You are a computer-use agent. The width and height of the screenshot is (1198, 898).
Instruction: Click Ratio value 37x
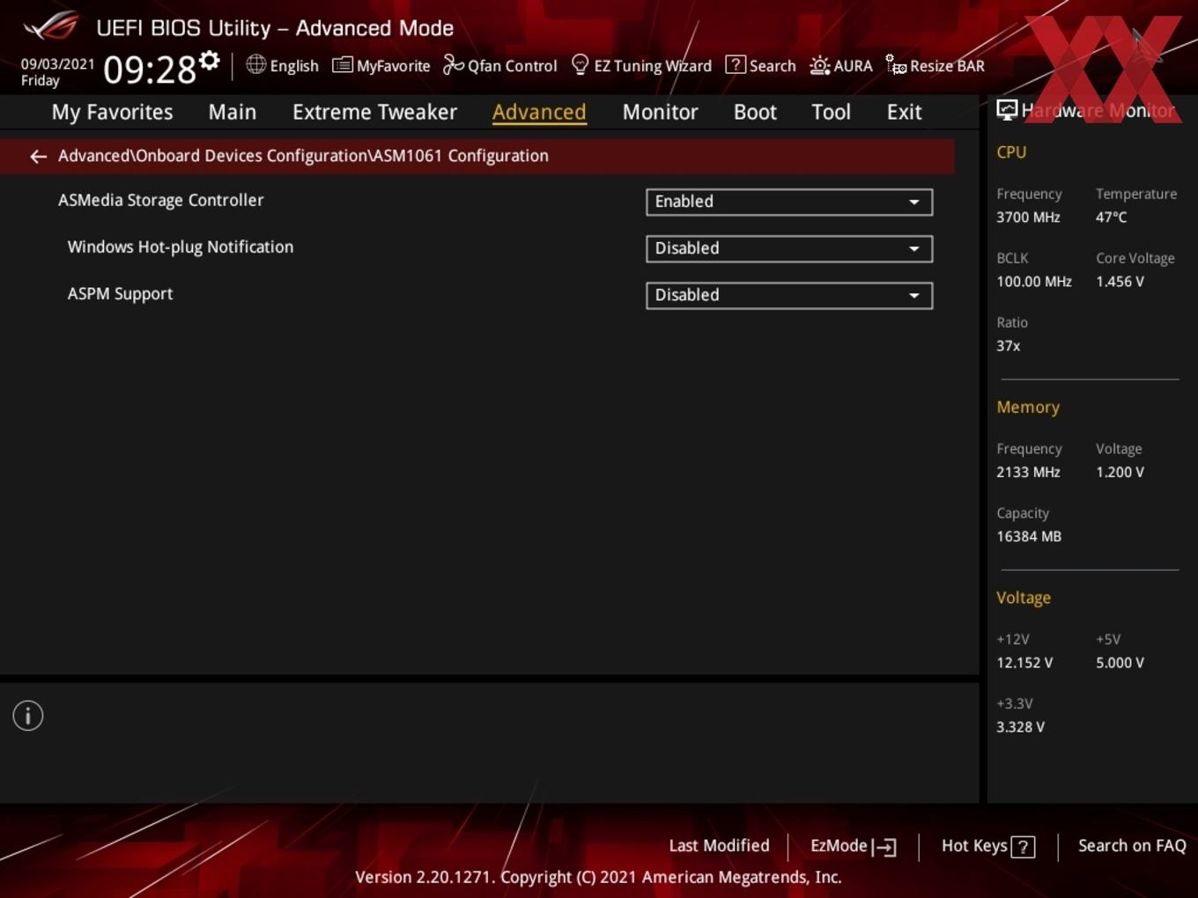tap(1009, 346)
